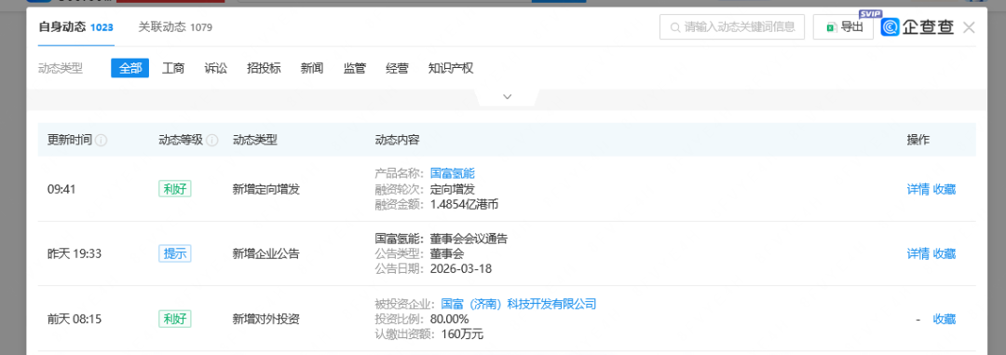Click 利好 tag in 前天 08:15 row
The height and width of the screenshot is (355, 1006).
click(x=175, y=319)
